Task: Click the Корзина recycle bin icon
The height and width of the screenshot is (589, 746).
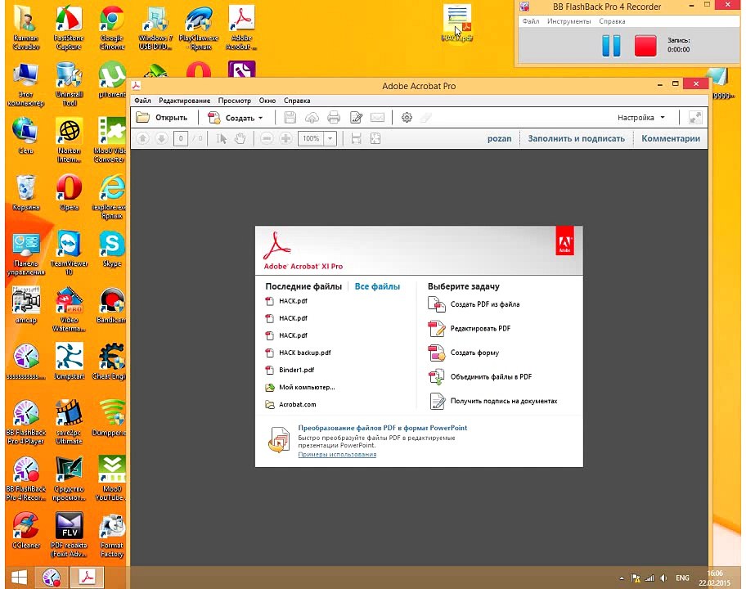Action: [x=26, y=191]
